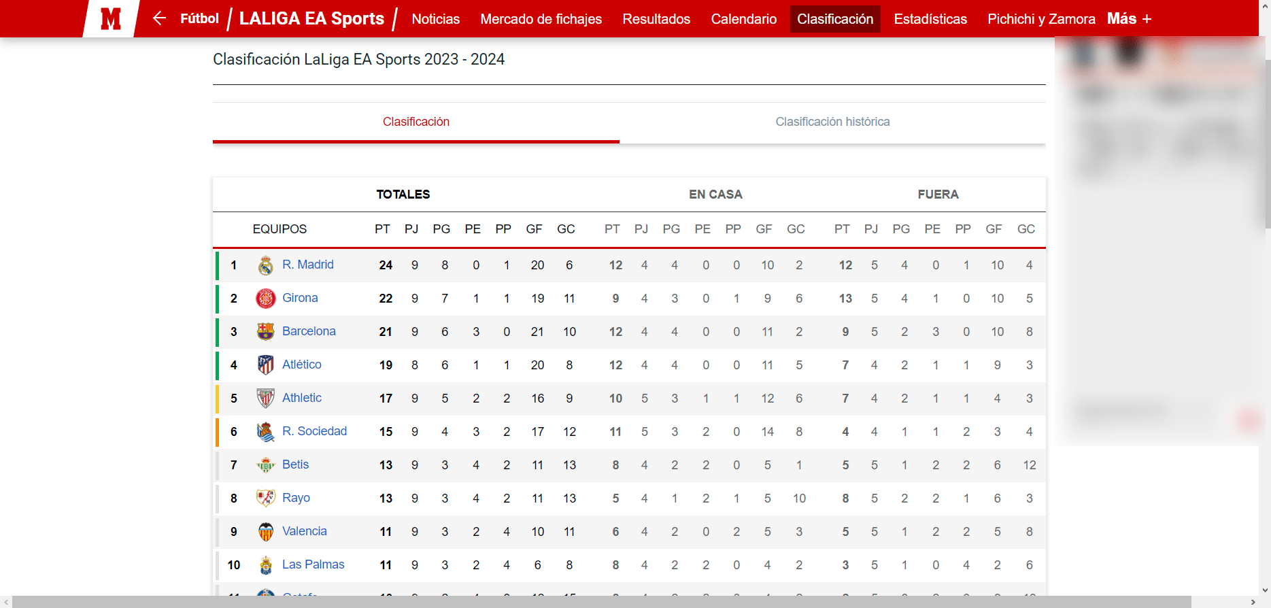
Task: Click the EN CASA section header
Action: pyautogui.click(x=715, y=195)
